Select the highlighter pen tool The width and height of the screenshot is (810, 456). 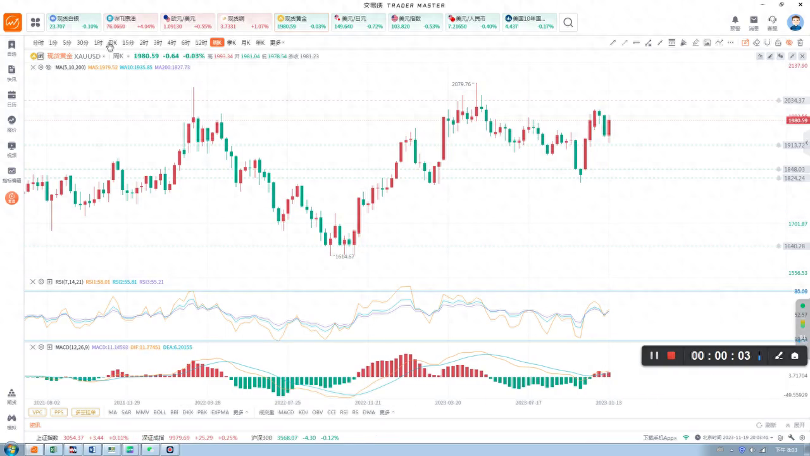[x=695, y=42]
